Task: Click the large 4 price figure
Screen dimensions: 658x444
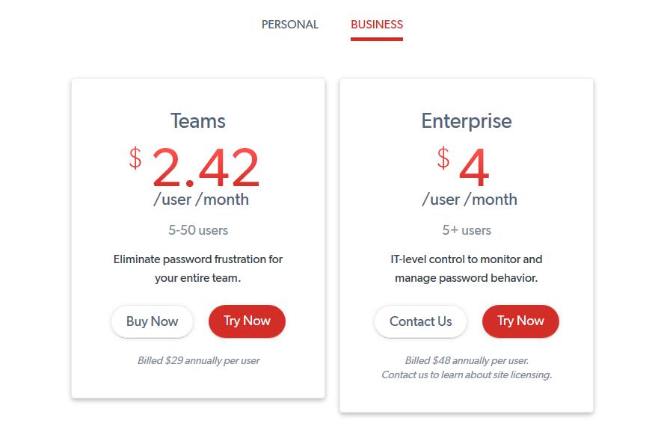Action: [474, 167]
